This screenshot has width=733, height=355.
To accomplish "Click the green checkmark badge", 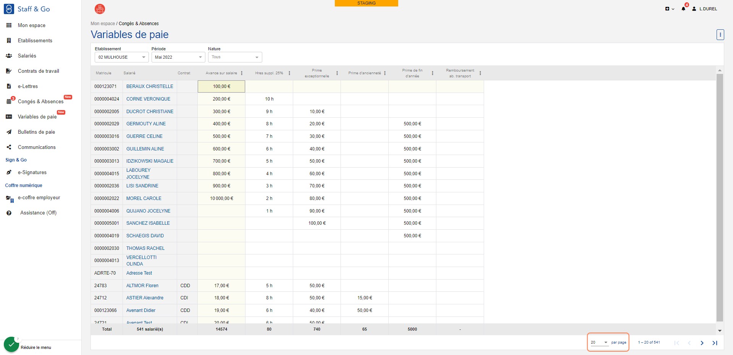I will tap(11, 344).
